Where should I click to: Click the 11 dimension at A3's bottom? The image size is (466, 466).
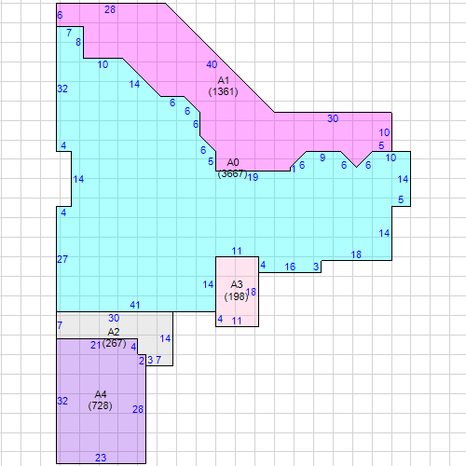click(237, 321)
